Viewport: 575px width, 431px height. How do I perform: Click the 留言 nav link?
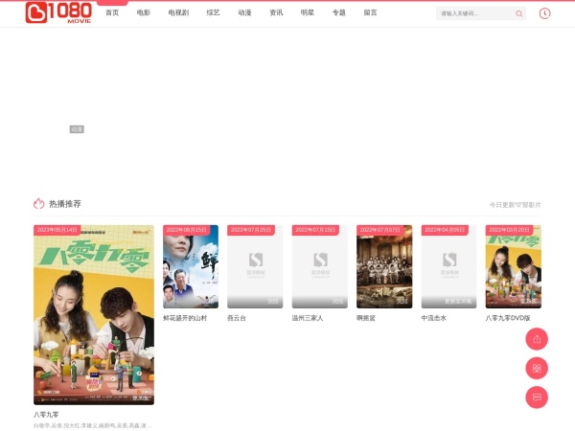click(x=370, y=13)
